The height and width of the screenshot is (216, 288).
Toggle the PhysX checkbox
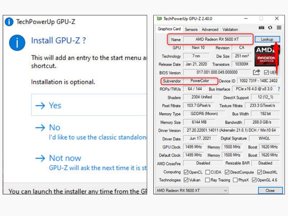(235, 180)
